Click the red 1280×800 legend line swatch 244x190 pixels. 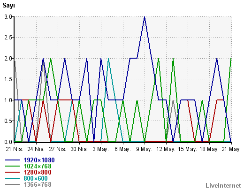13,172
